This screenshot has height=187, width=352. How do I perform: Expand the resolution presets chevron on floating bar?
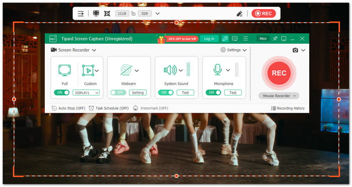(x=157, y=14)
